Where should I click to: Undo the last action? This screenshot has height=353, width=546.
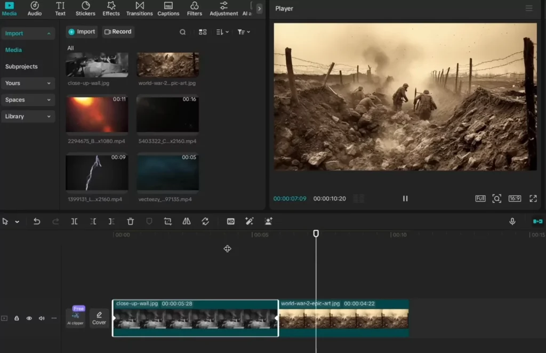pyautogui.click(x=37, y=221)
